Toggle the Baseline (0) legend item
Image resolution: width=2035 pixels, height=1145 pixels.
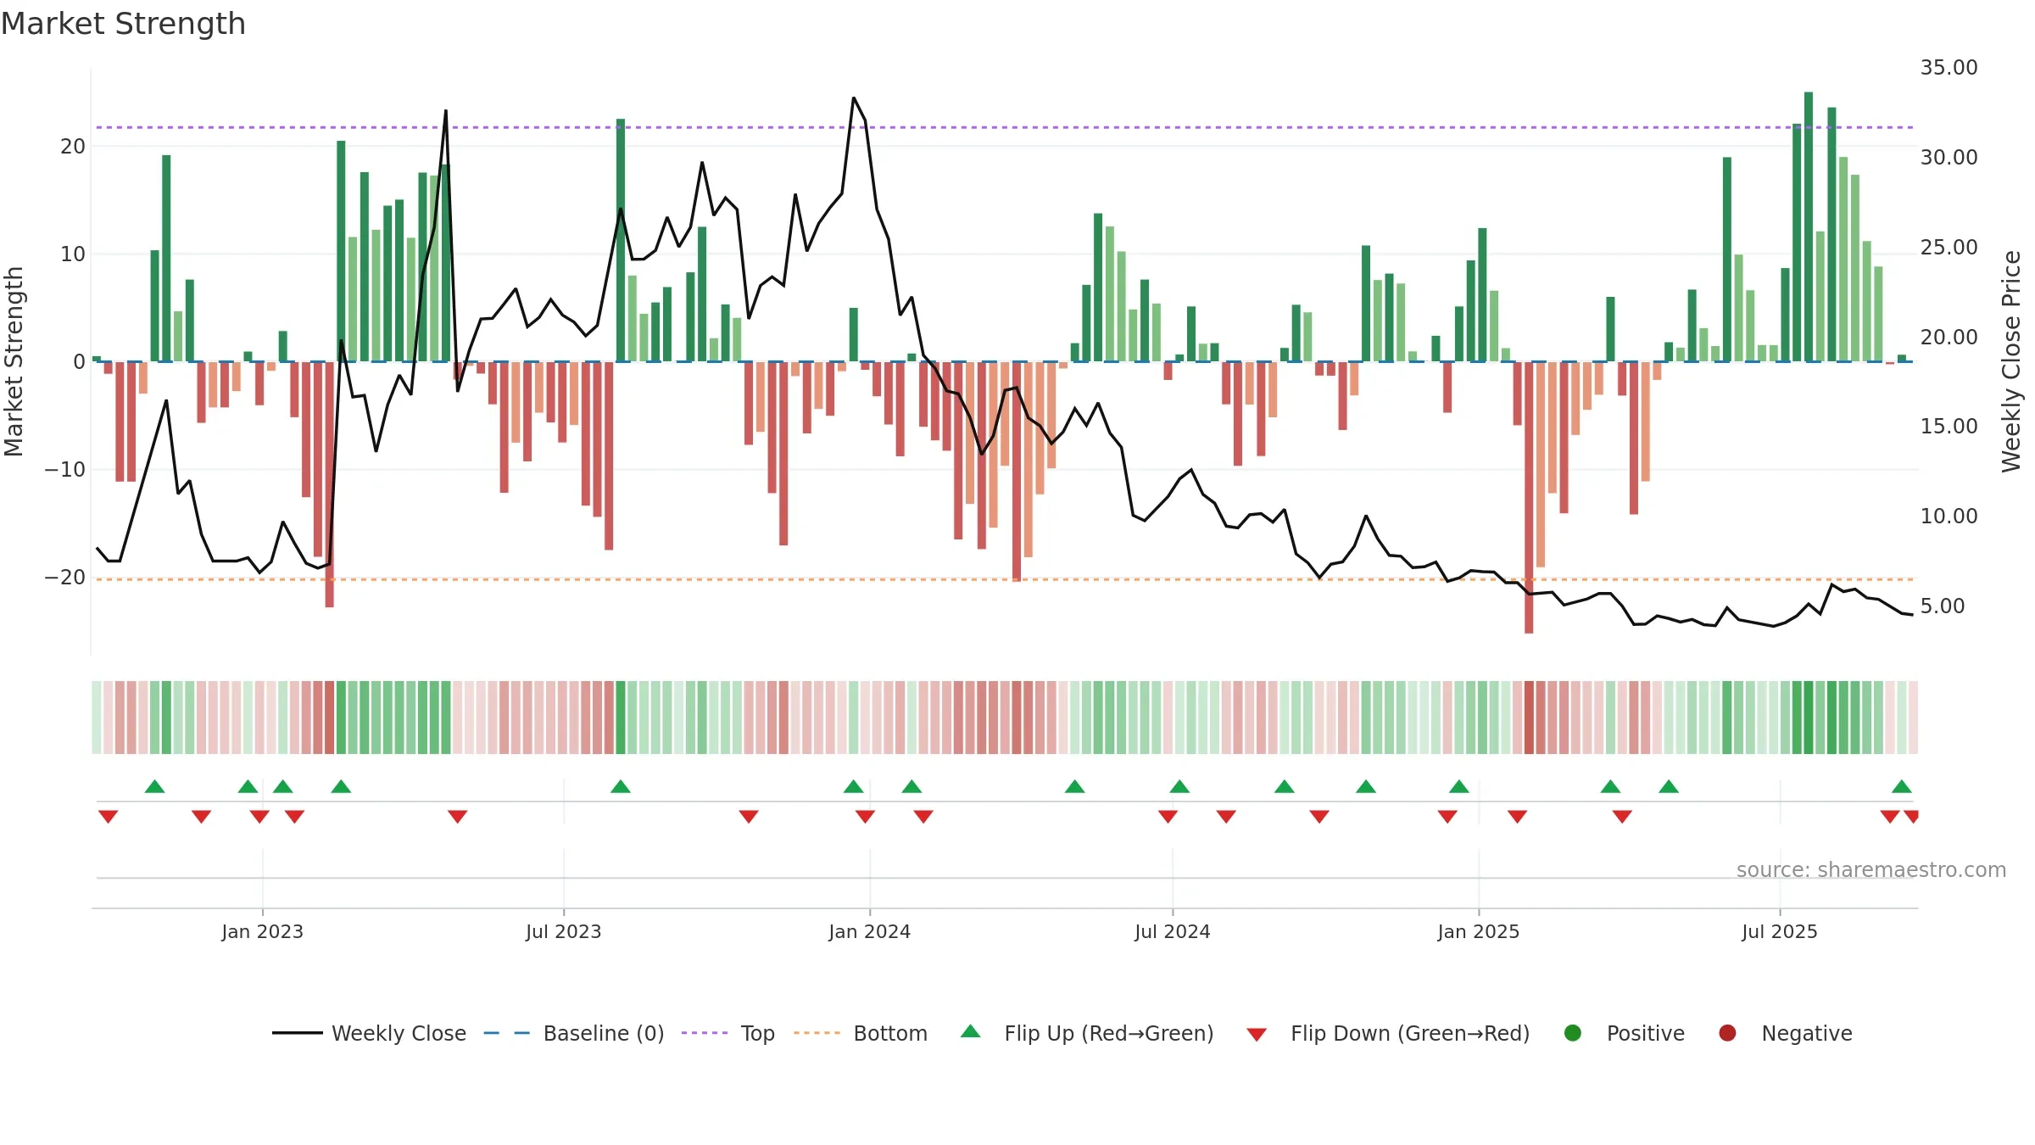point(574,1033)
